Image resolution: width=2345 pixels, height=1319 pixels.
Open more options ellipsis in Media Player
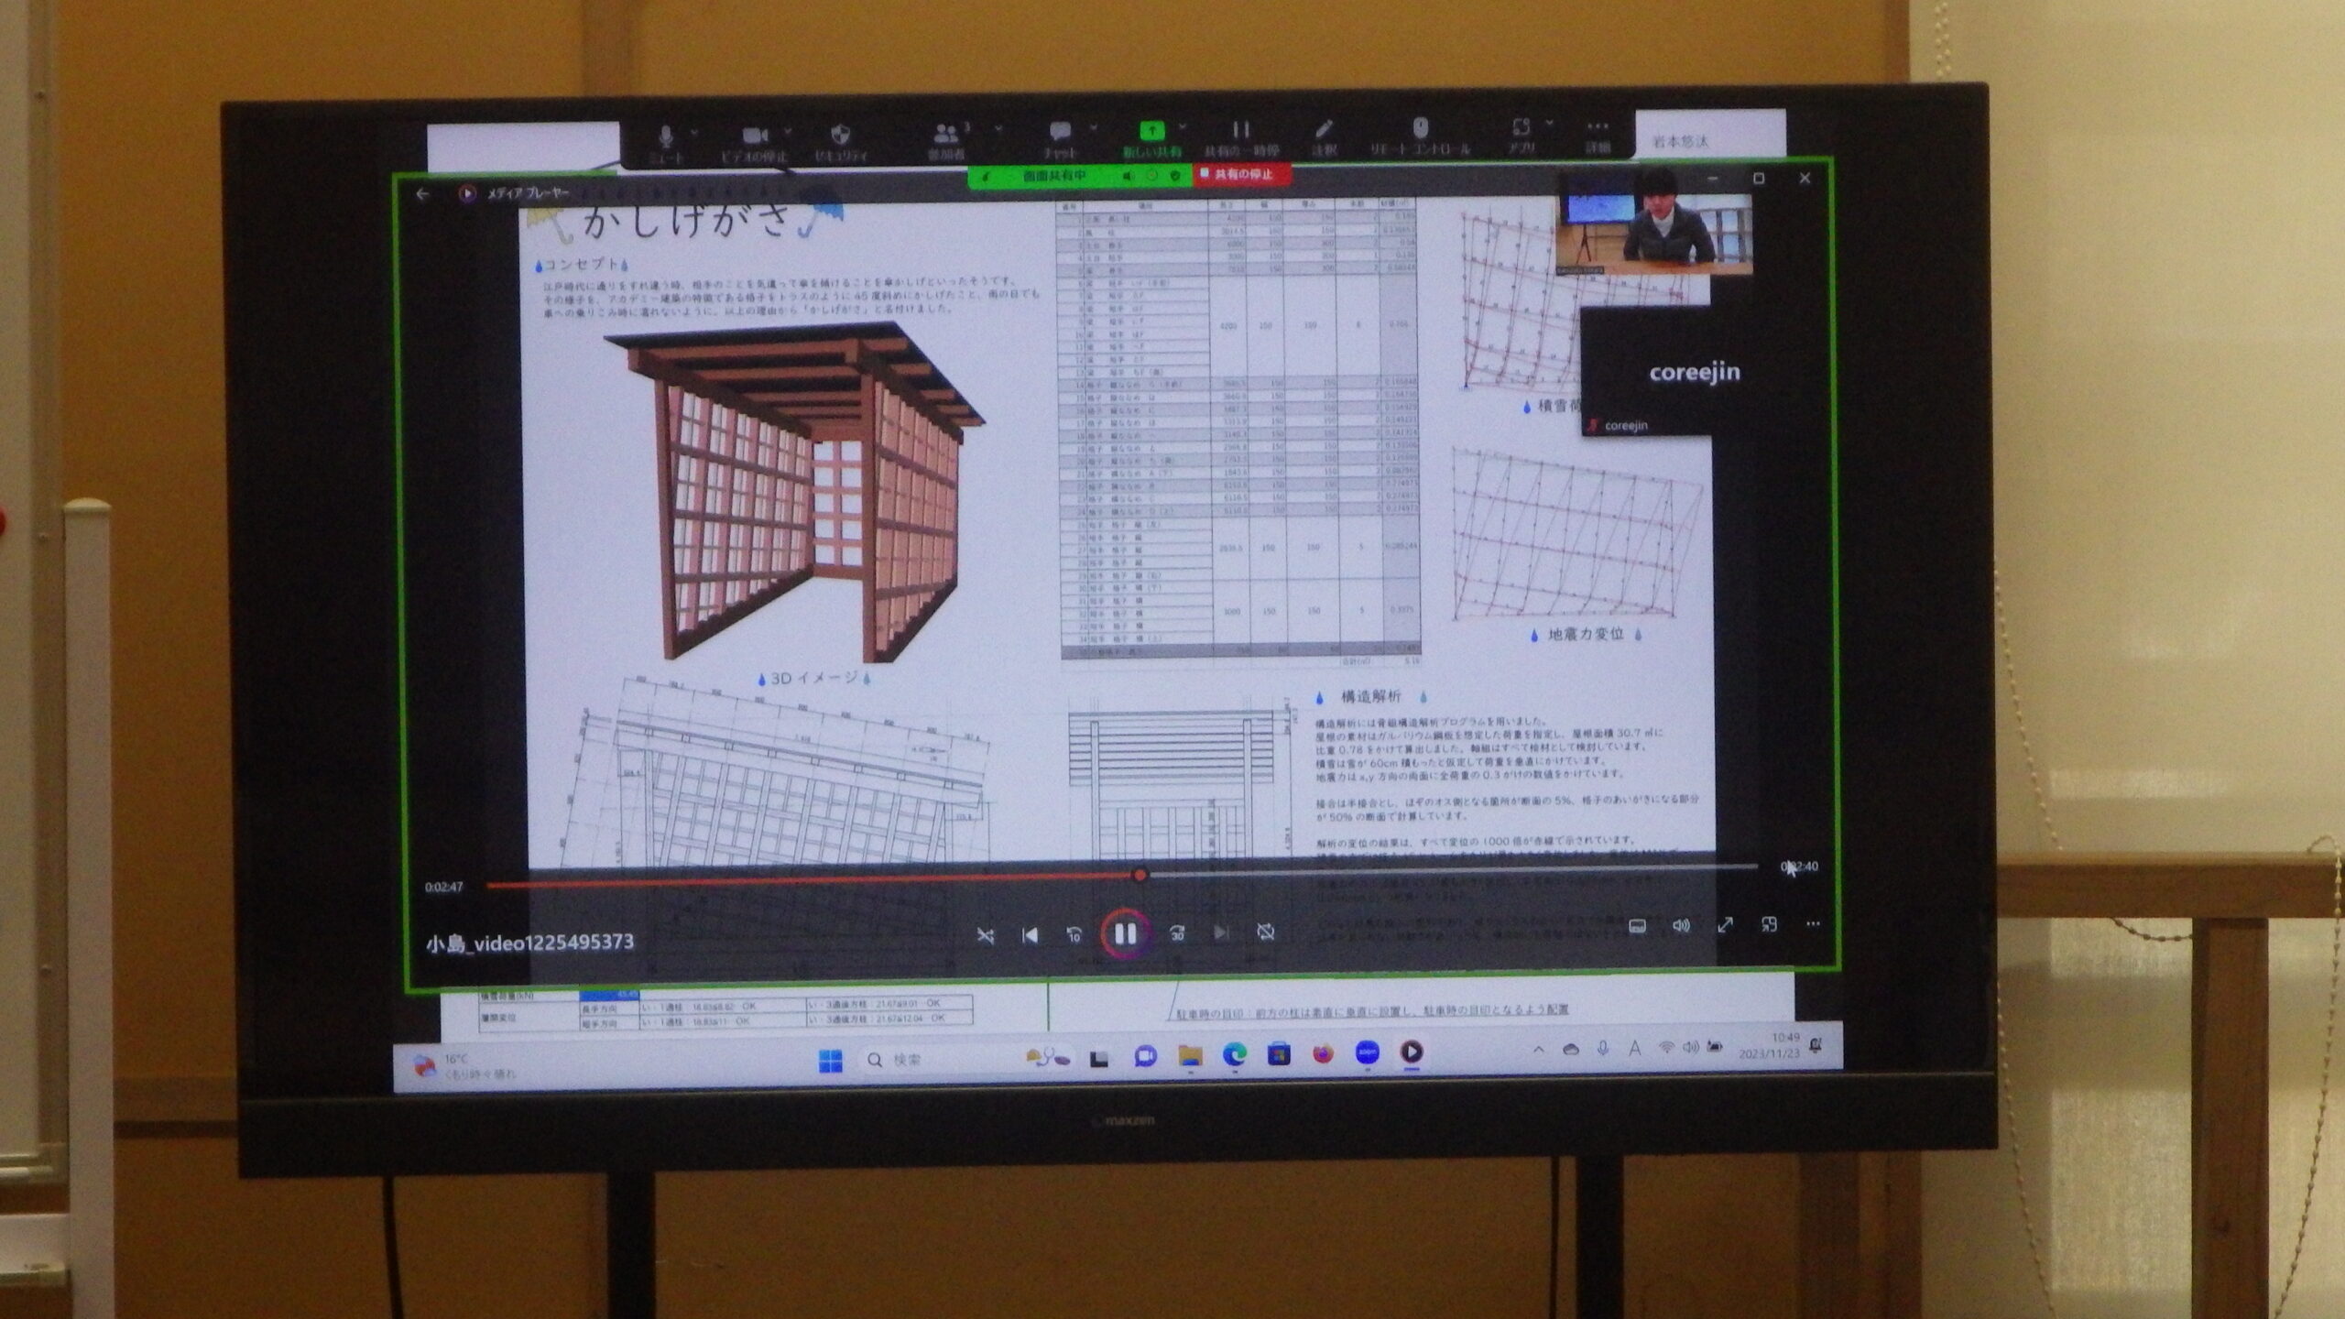[x=1813, y=924]
